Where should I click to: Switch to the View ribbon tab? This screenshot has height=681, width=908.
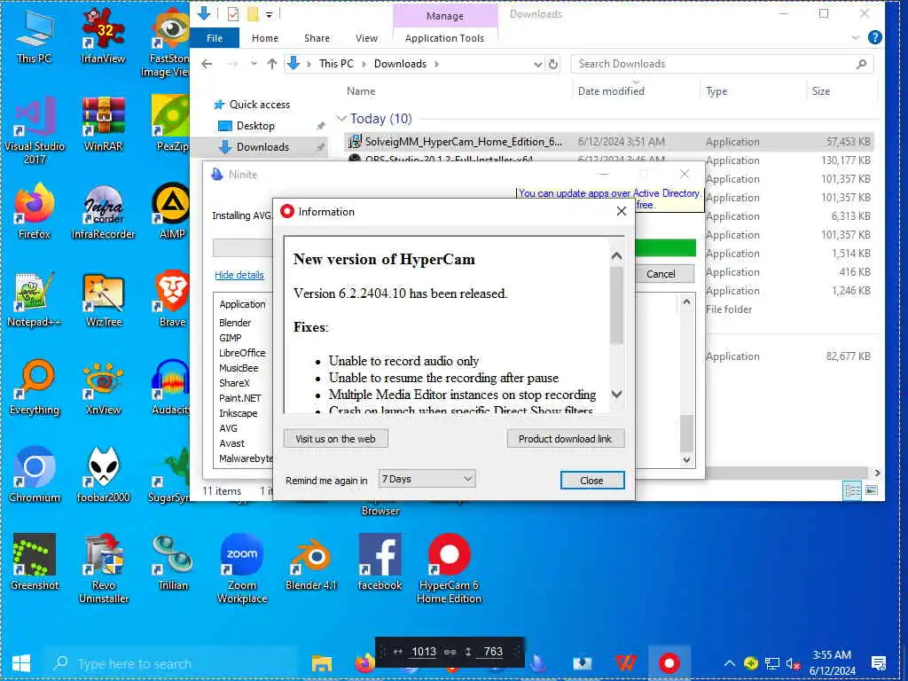(x=366, y=38)
